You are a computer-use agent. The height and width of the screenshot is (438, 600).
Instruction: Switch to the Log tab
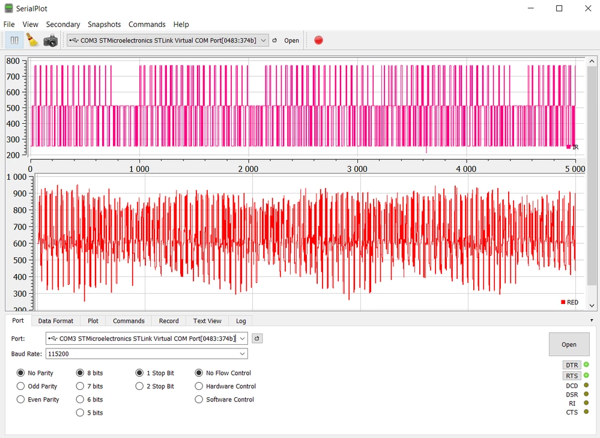click(x=241, y=321)
